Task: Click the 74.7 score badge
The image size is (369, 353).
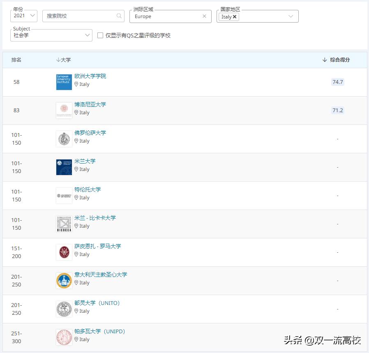Action: (x=337, y=82)
